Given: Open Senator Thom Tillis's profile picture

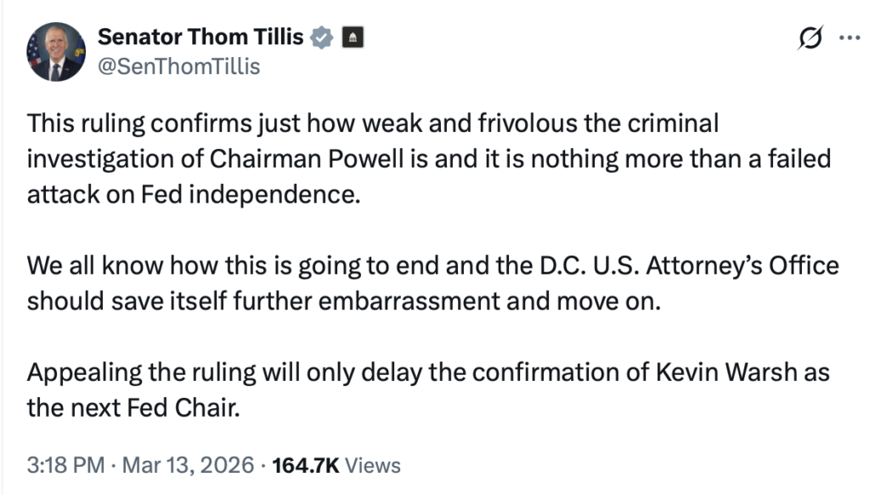Looking at the screenshot, I should (56, 52).
